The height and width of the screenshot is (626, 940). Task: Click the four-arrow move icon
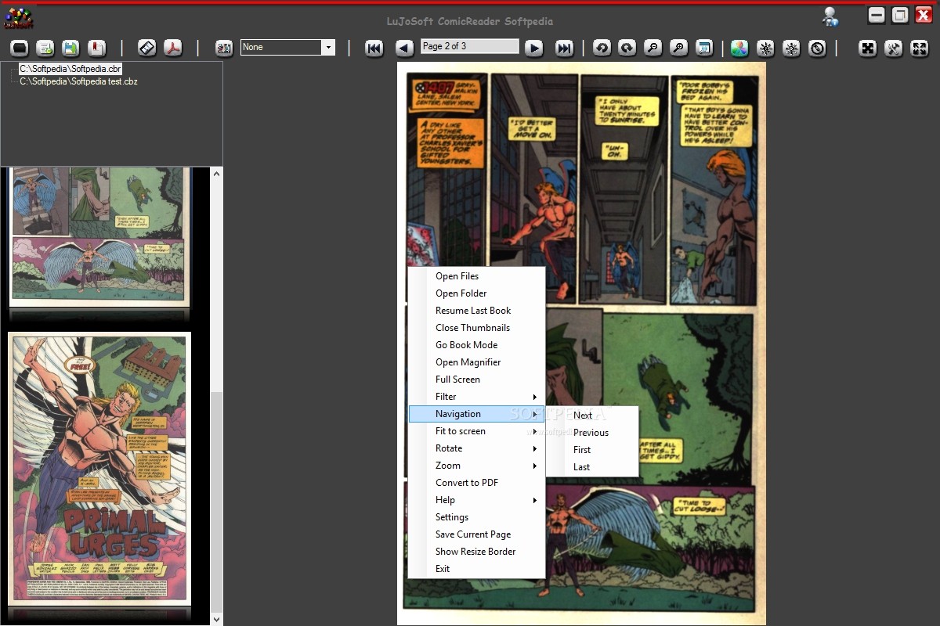click(868, 49)
